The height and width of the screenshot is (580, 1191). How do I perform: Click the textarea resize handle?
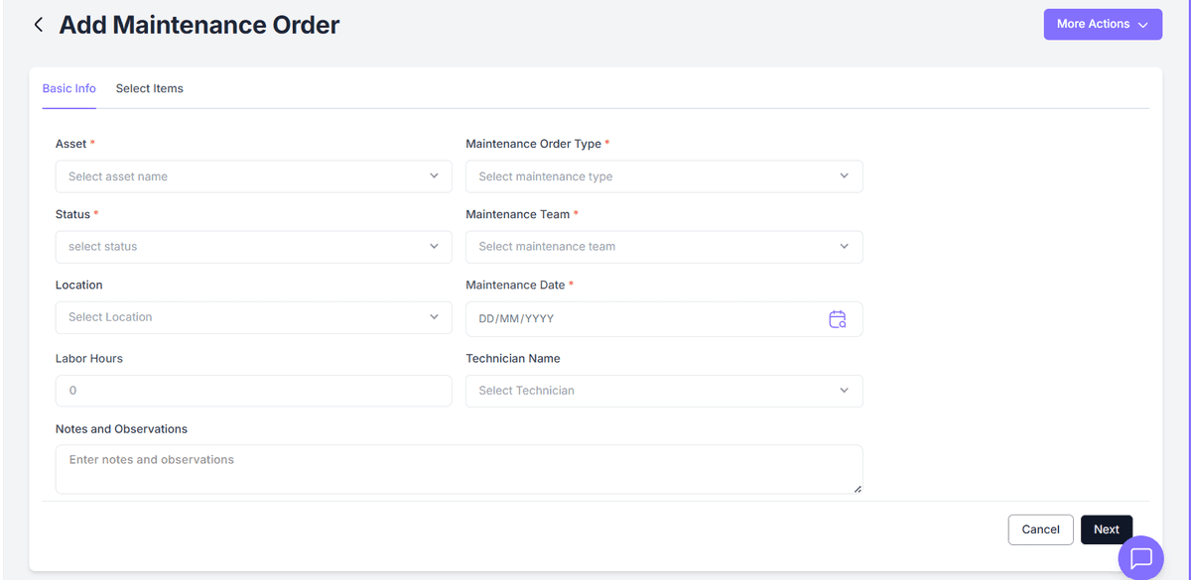point(857,490)
